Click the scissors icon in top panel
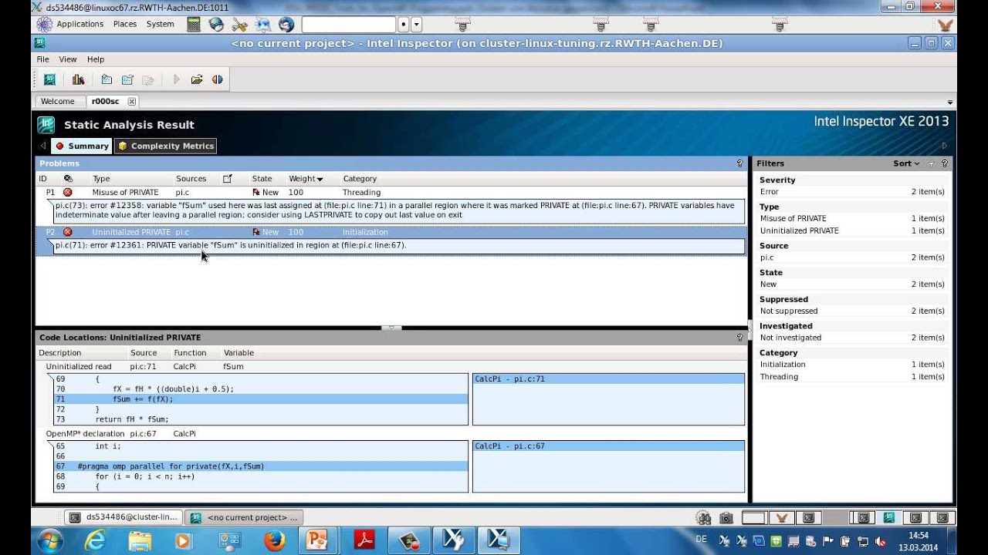Viewport: 988px width, 555px height. pyautogui.click(x=239, y=25)
